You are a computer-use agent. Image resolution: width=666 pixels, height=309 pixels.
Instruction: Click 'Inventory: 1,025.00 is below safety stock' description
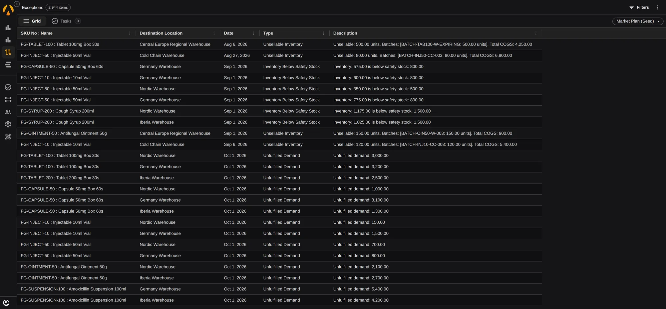(x=382, y=122)
